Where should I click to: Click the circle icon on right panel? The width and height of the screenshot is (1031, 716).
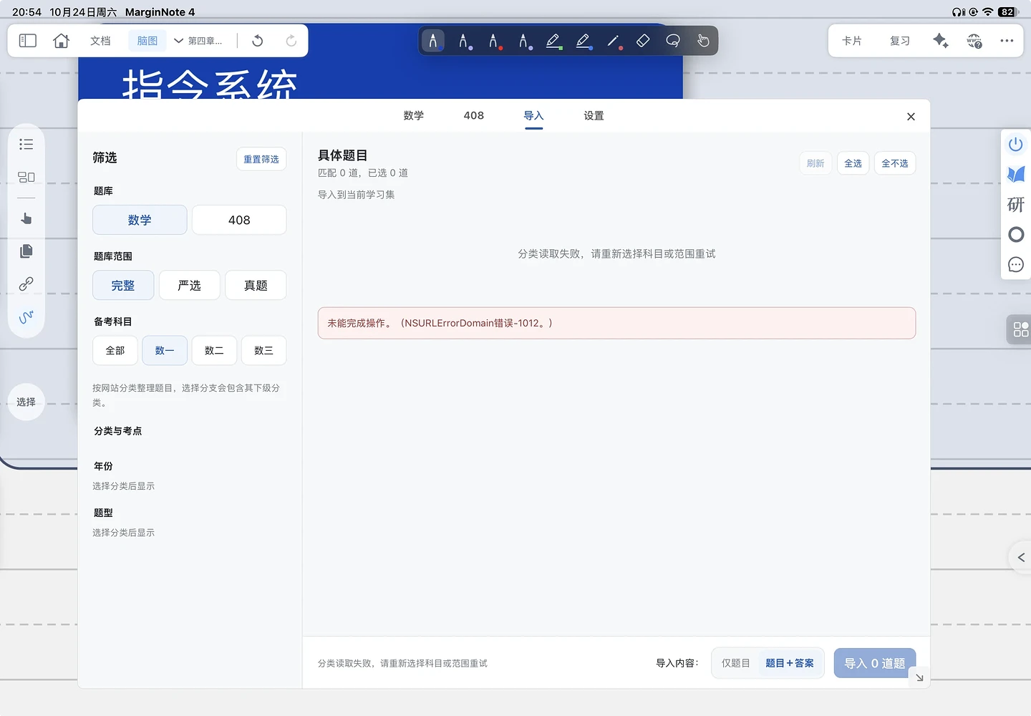click(x=1016, y=234)
